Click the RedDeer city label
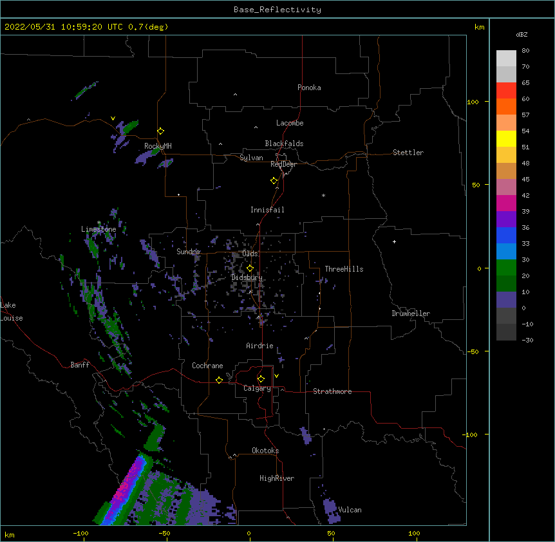This screenshot has width=555, height=542. pyautogui.click(x=283, y=164)
